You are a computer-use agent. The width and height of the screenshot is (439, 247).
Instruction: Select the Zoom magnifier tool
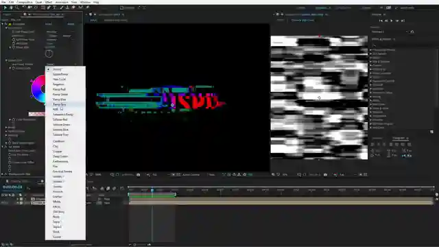click(x=17, y=8)
